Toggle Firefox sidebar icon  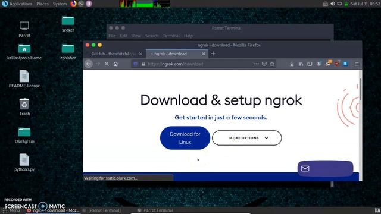click(x=310, y=64)
